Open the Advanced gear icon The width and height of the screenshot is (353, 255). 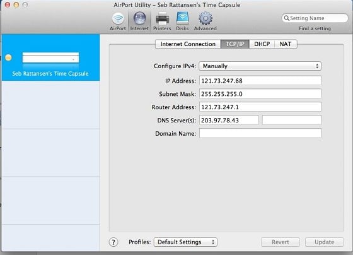(x=205, y=18)
